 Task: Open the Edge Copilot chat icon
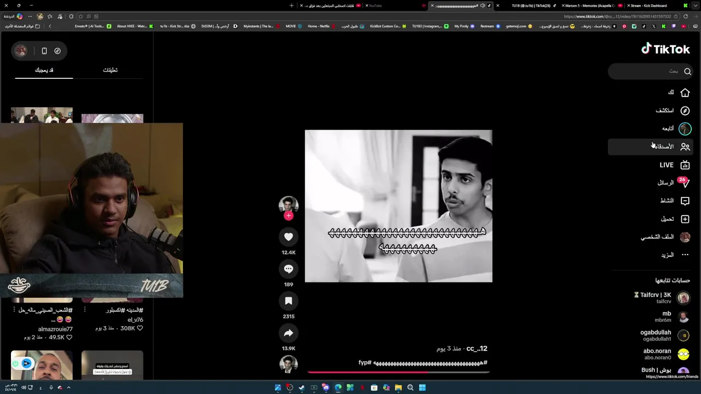(20, 16)
